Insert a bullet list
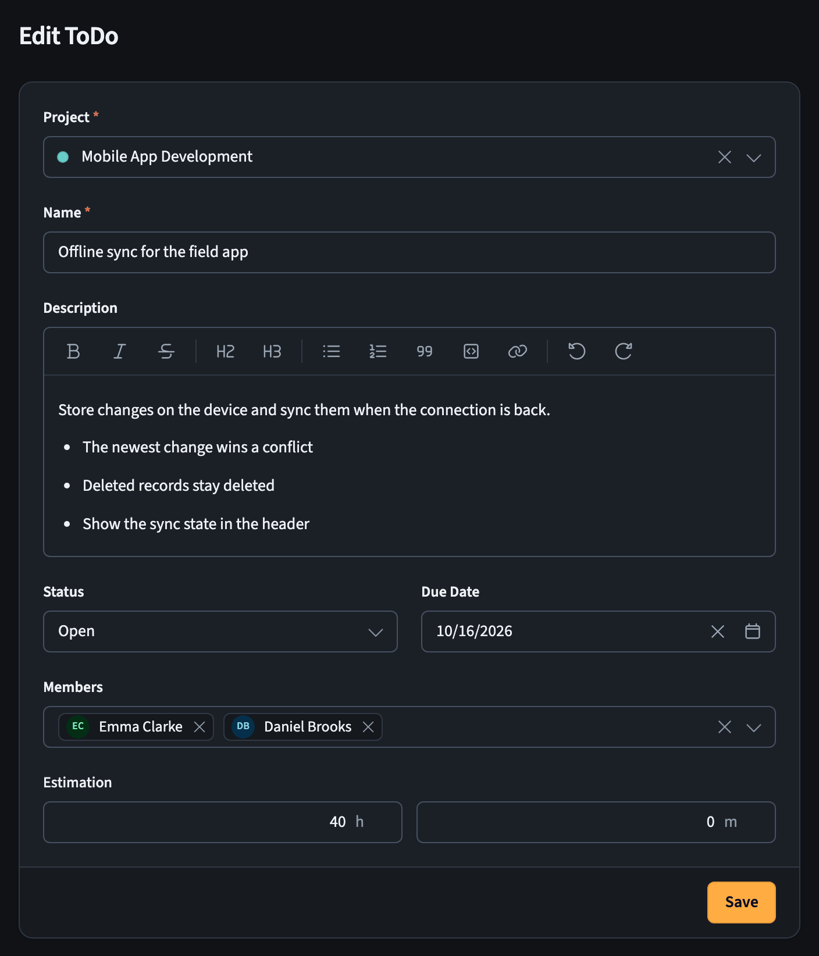This screenshot has height=956, width=819. pos(332,351)
